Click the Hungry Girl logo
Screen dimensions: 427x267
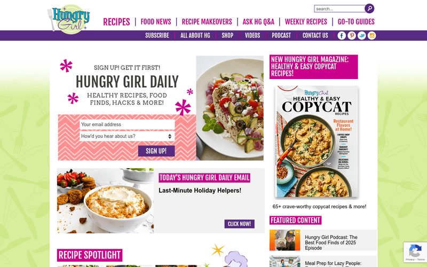tap(69, 19)
